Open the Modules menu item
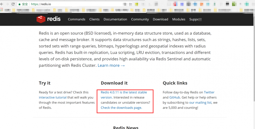The height and width of the screenshot is (129, 255). (179, 19)
